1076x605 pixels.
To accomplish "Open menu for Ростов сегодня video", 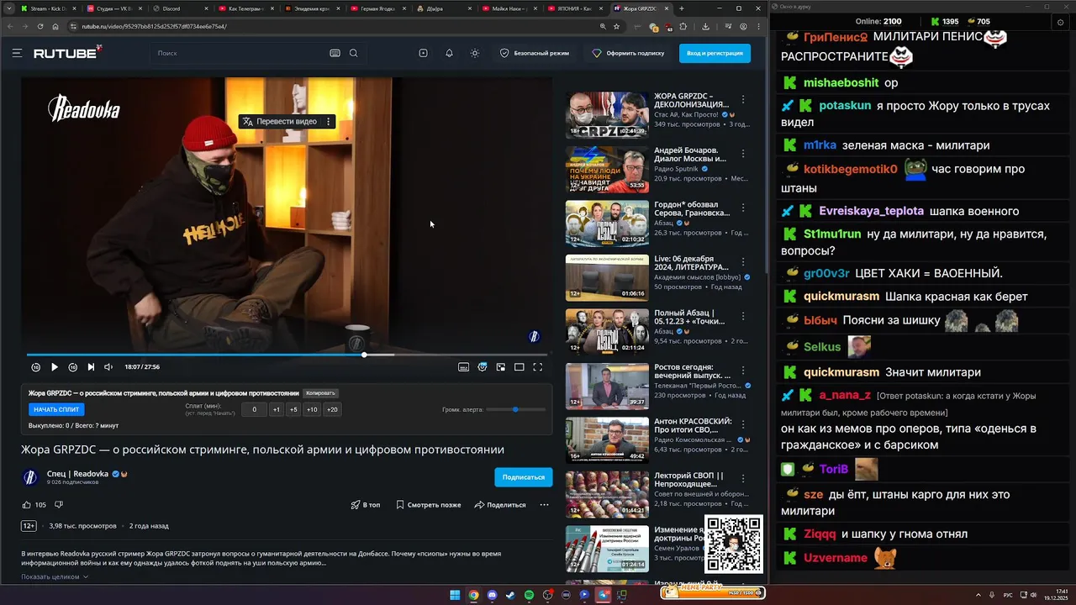I will pyautogui.click(x=743, y=371).
